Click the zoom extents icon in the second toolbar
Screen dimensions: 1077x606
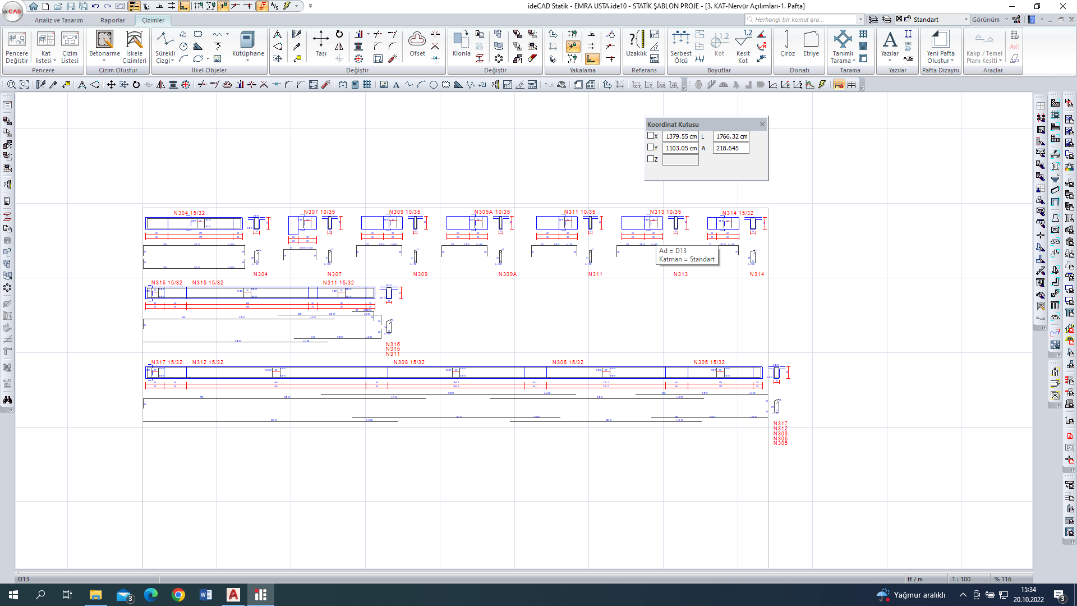click(24, 85)
